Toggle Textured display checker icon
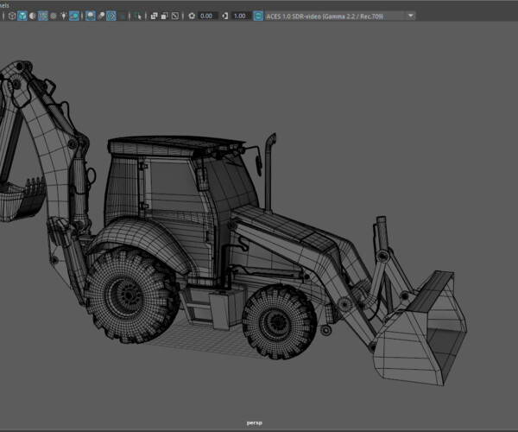The width and height of the screenshot is (518, 432). pos(54,16)
